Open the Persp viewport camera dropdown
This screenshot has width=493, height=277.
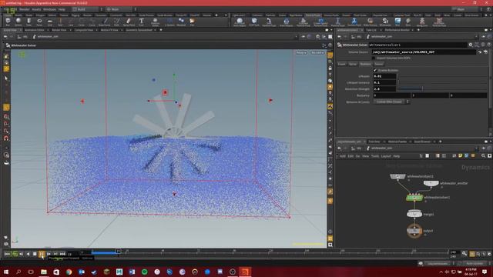[x=301, y=52]
